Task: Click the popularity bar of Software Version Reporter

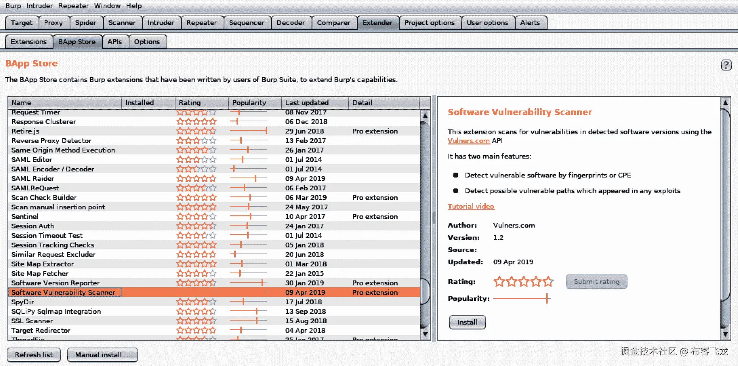Action: (x=248, y=283)
